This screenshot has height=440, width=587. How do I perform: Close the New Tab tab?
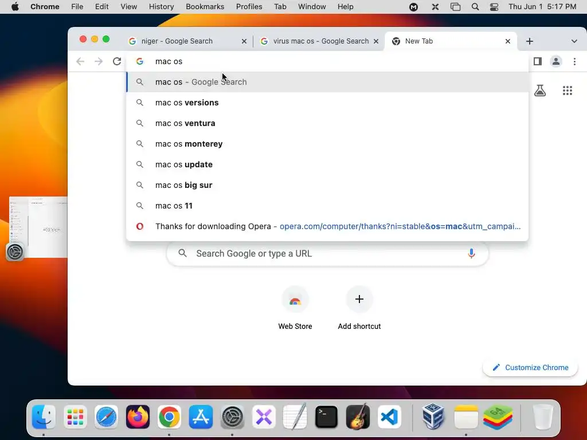point(508,41)
